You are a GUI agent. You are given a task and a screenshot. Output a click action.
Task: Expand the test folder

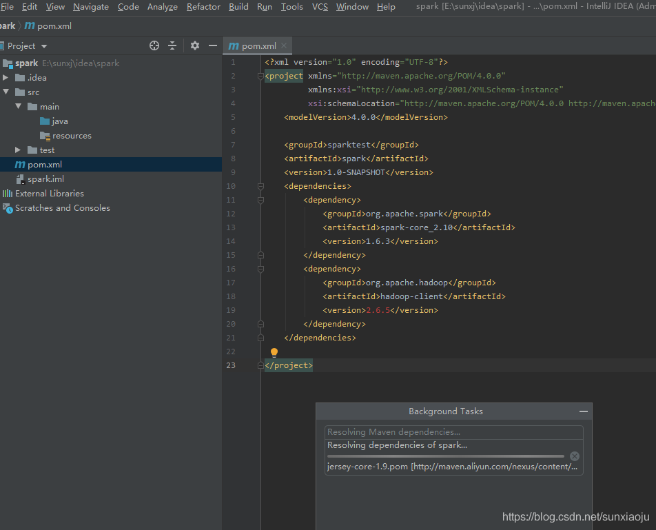pyautogui.click(x=18, y=150)
